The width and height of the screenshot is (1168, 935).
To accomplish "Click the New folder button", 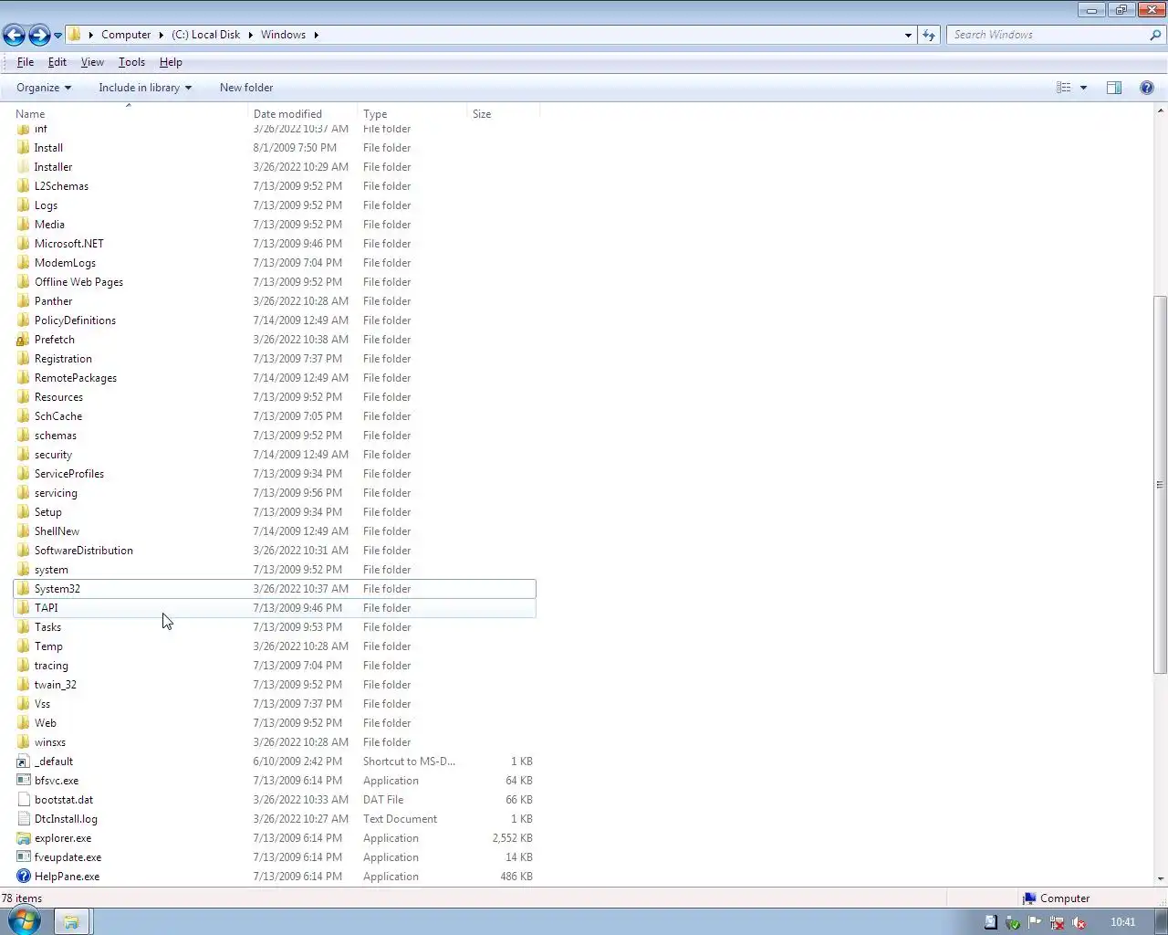I will coord(246,88).
